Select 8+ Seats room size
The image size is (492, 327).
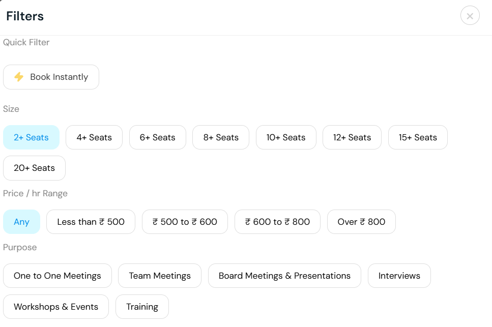pyautogui.click(x=221, y=137)
